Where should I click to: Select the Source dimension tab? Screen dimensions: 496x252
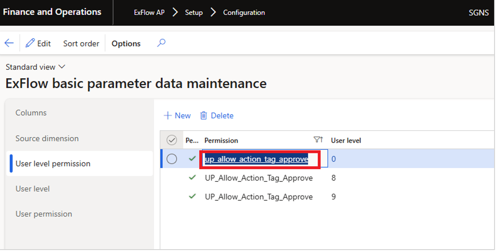click(47, 138)
